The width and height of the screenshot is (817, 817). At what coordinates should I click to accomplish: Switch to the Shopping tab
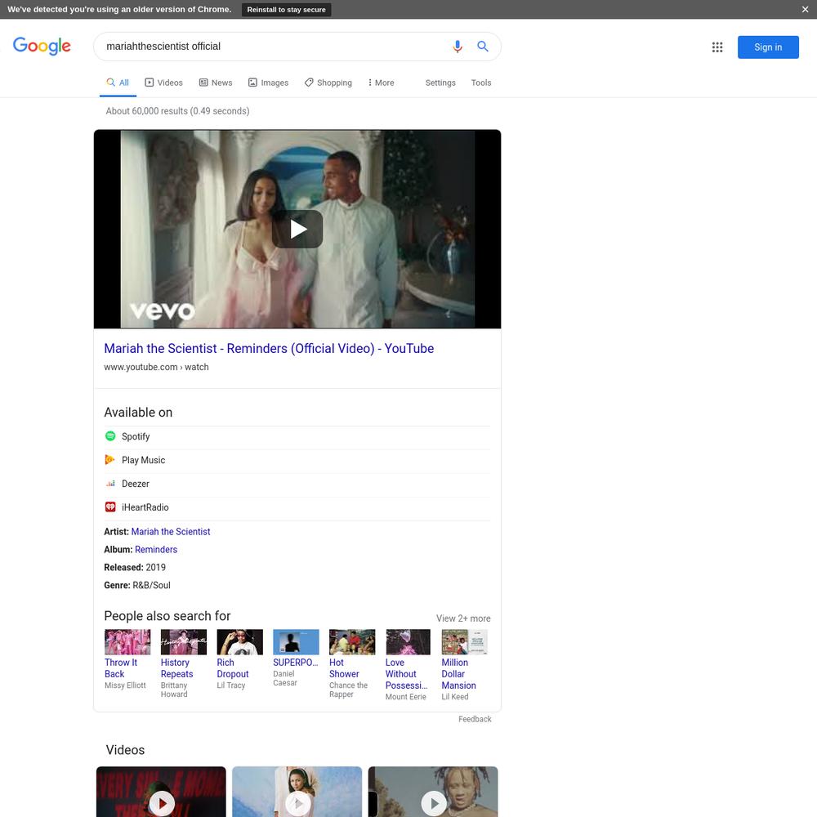point(328,83)
